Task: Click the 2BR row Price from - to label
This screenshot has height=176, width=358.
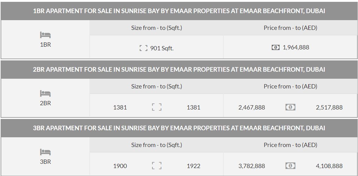Action: (x=290, y=86)
